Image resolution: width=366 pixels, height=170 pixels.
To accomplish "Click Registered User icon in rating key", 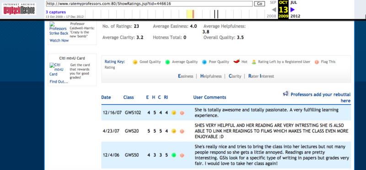I will pos(254,62).
